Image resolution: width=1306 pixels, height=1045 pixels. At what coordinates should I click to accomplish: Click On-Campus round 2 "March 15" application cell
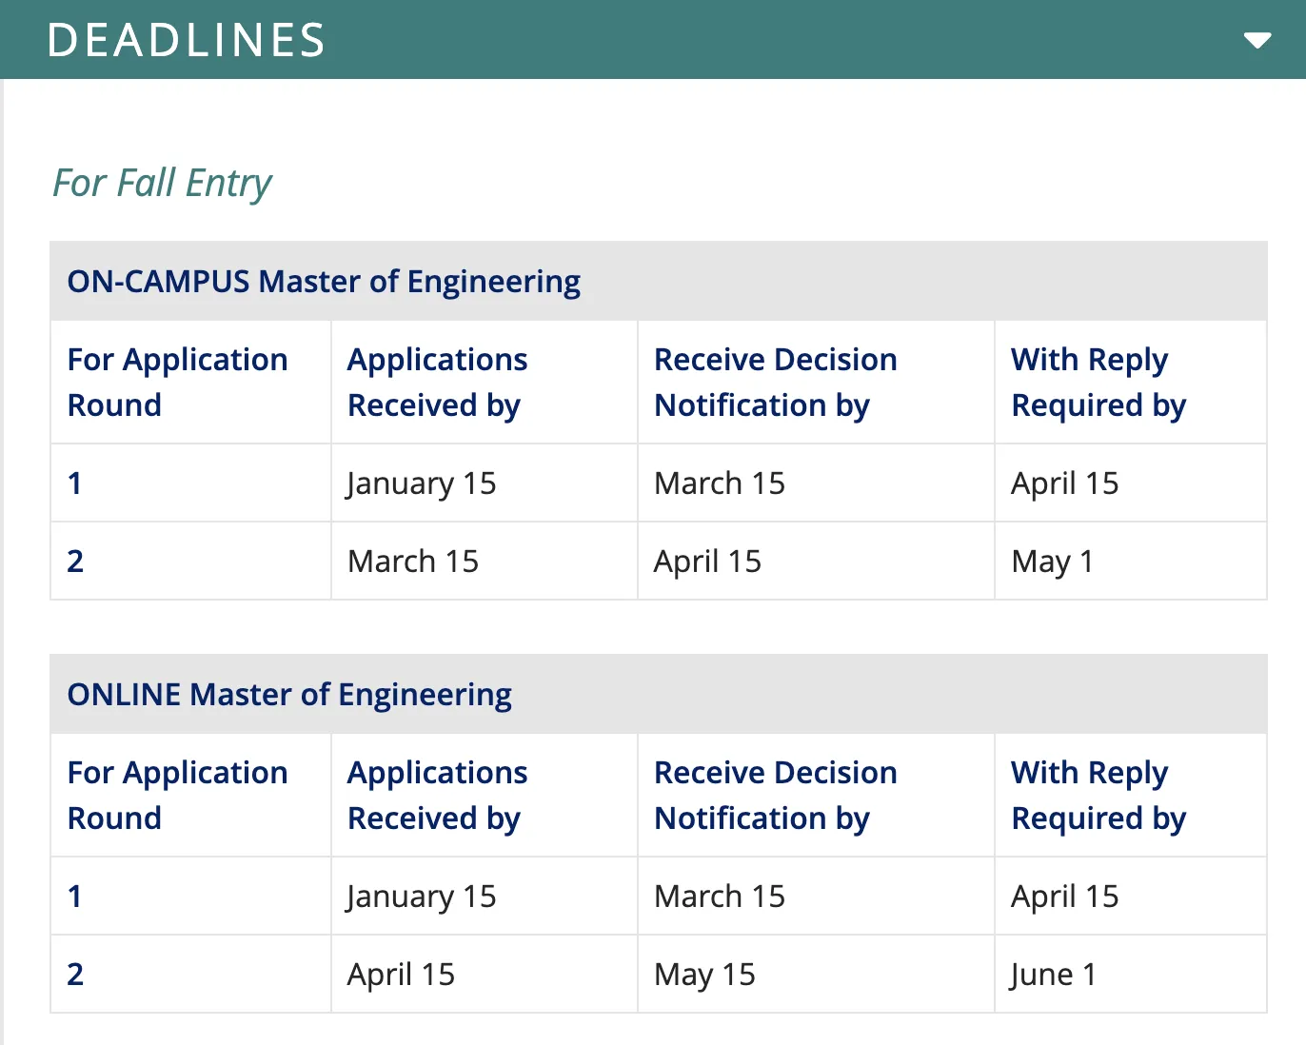(413, 562)
